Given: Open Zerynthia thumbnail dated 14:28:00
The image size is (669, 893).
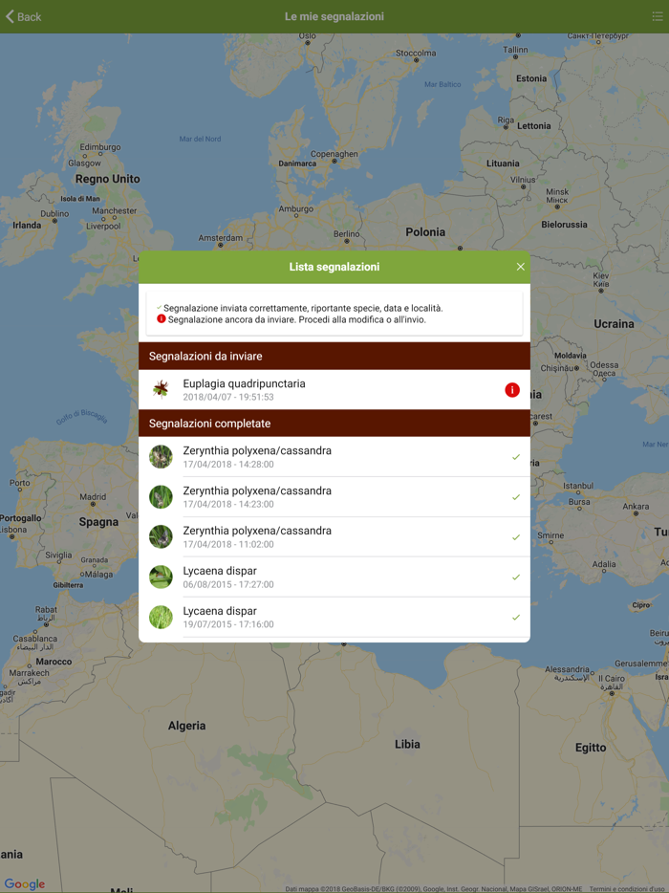Looking at the screenshot, I should click(x=161, y=457).
